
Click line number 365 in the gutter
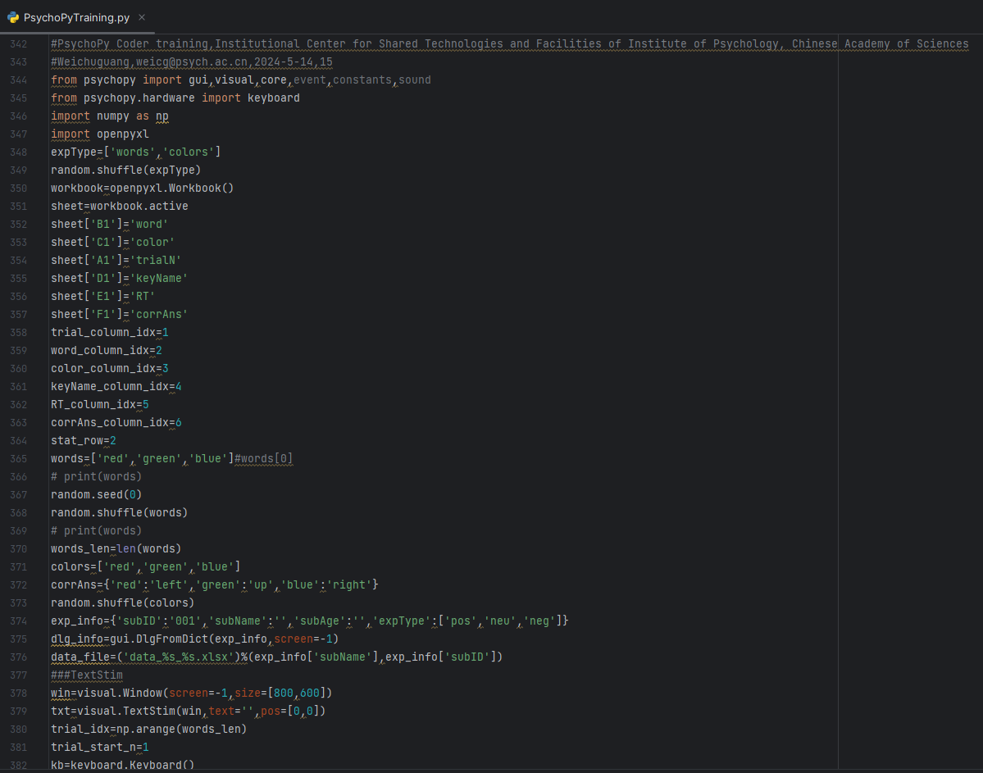click(x=20, y=459)
